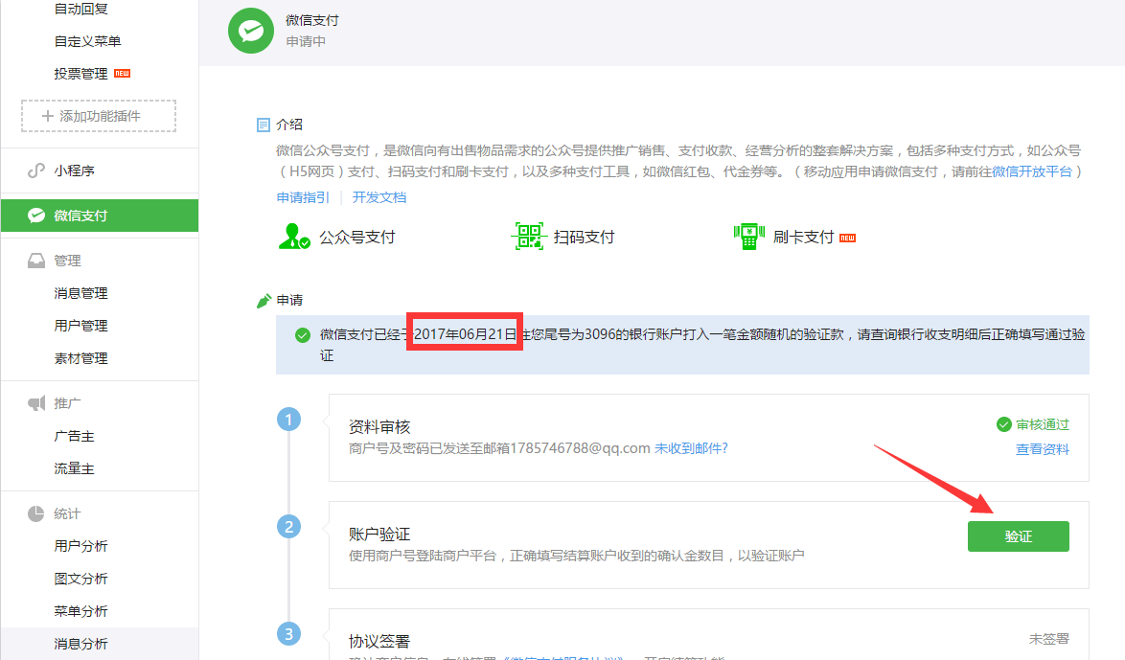Open 自定义菜单 in the sidebar
This screenshot has width=1125, height=660.
[x=87, y=41]
